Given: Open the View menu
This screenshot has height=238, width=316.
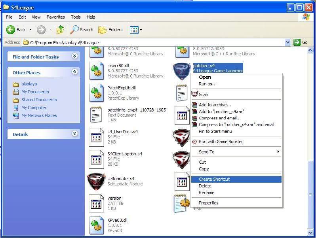Looking at the screenshot, I should tap(36, 17).
